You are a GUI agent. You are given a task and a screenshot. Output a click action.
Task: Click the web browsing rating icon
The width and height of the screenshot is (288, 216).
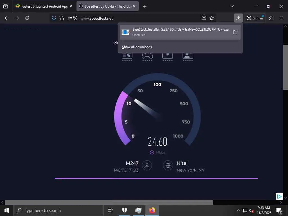coord(127,57)
